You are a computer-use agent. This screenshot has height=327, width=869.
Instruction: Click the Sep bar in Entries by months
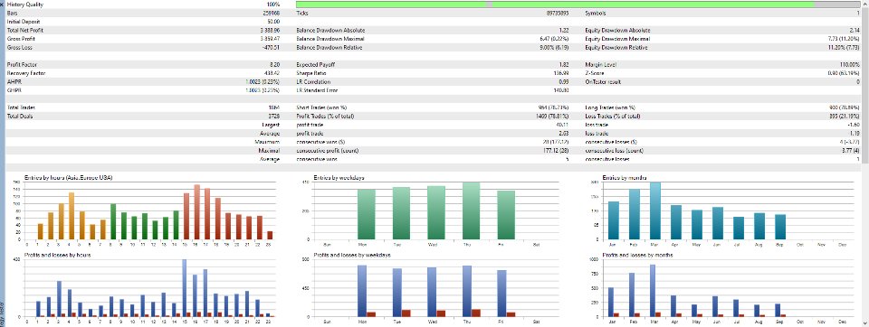pos(780,227)
